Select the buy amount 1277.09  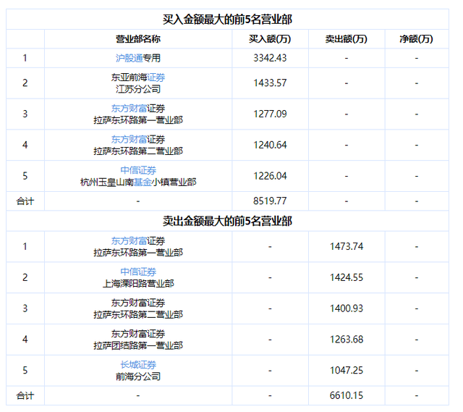point(270,114)
